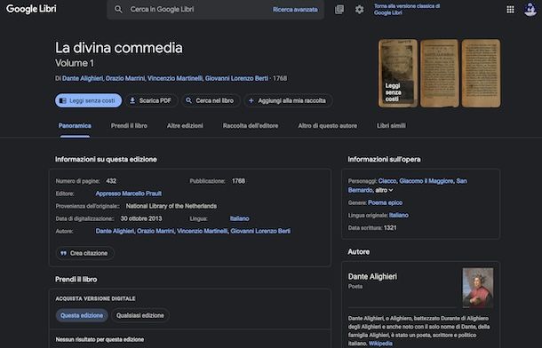
Task: Select Data scrittura '1321' value
Action: 390,228
